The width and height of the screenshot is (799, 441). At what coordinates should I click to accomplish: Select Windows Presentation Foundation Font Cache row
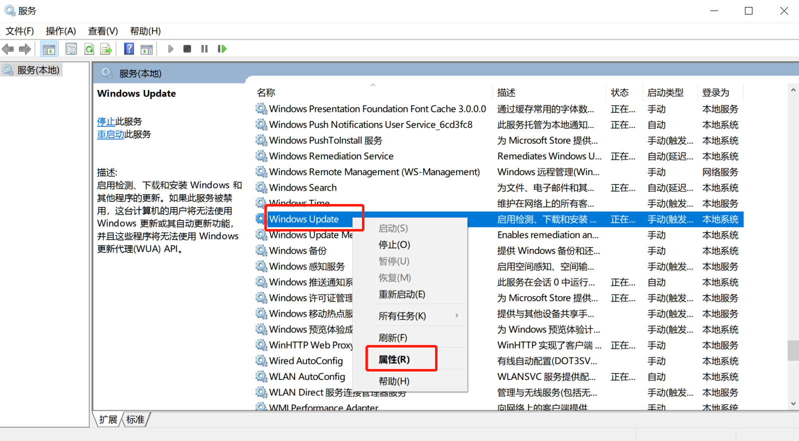499,109
